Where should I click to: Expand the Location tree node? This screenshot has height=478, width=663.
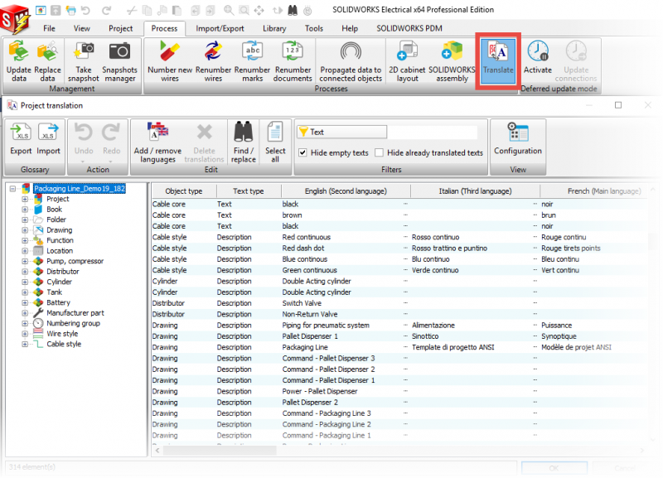click(x=25, y=251)
